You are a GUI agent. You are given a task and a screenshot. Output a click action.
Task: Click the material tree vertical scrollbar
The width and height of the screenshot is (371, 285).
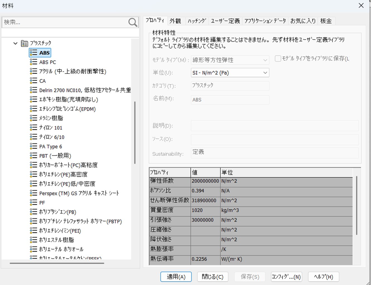[x=135, y=133]
